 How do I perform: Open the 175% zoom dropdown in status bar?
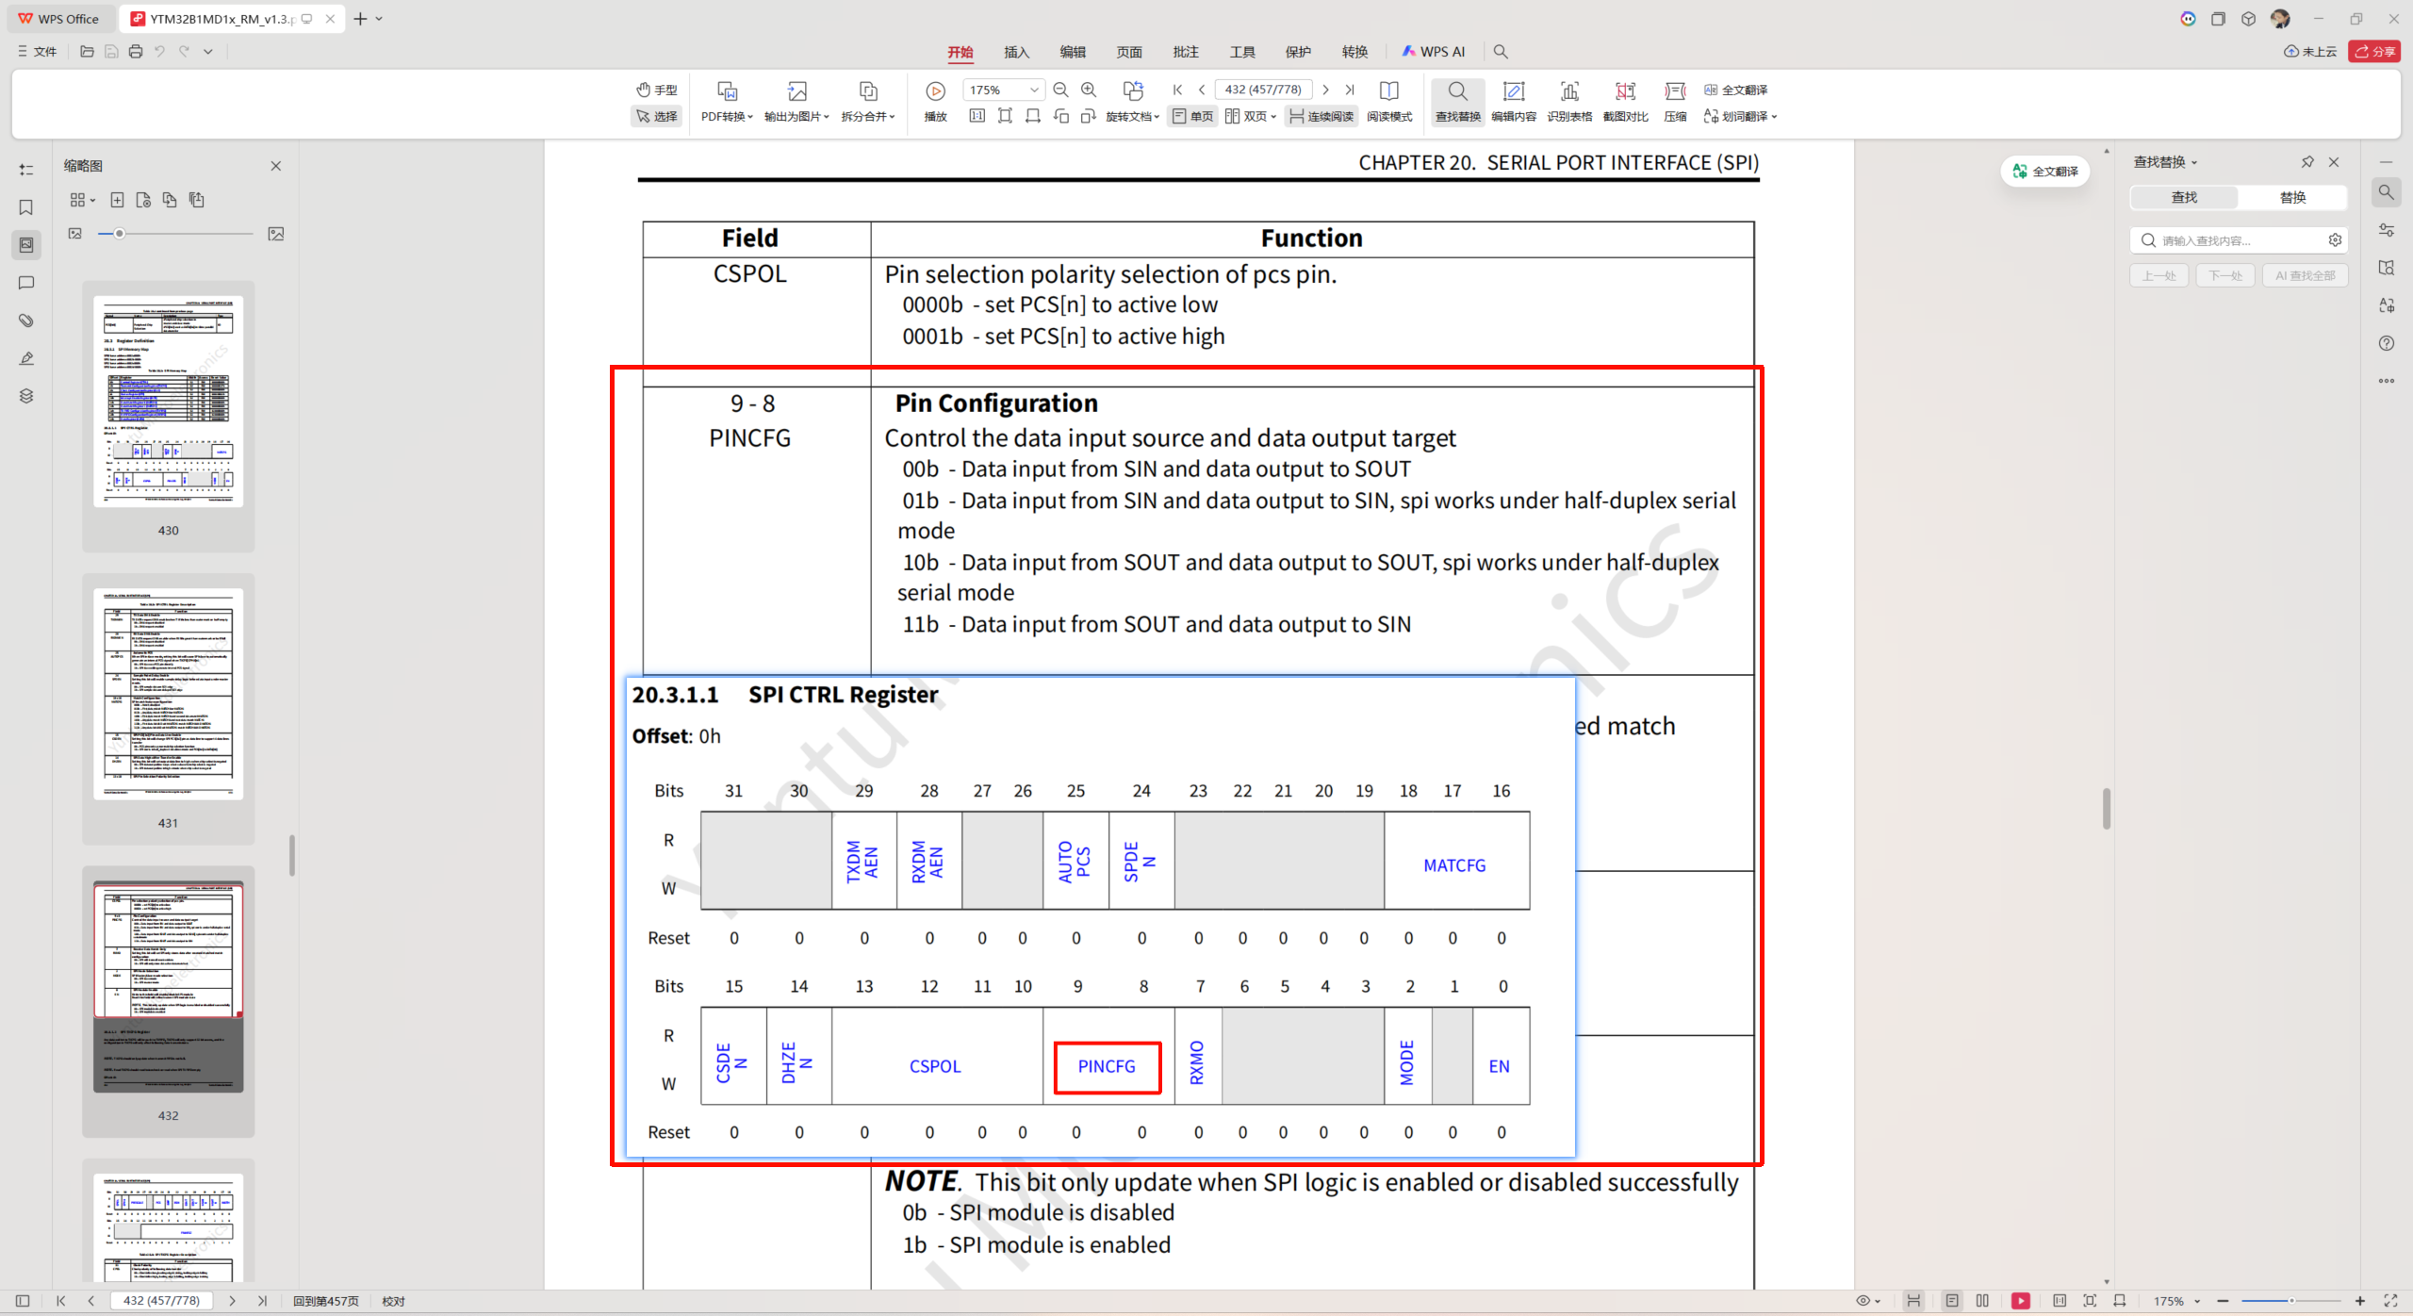tap(2176, 1301)
